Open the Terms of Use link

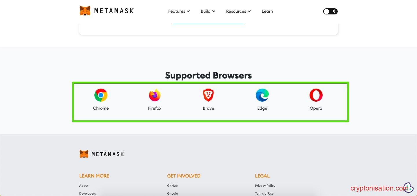coord(264,193)
